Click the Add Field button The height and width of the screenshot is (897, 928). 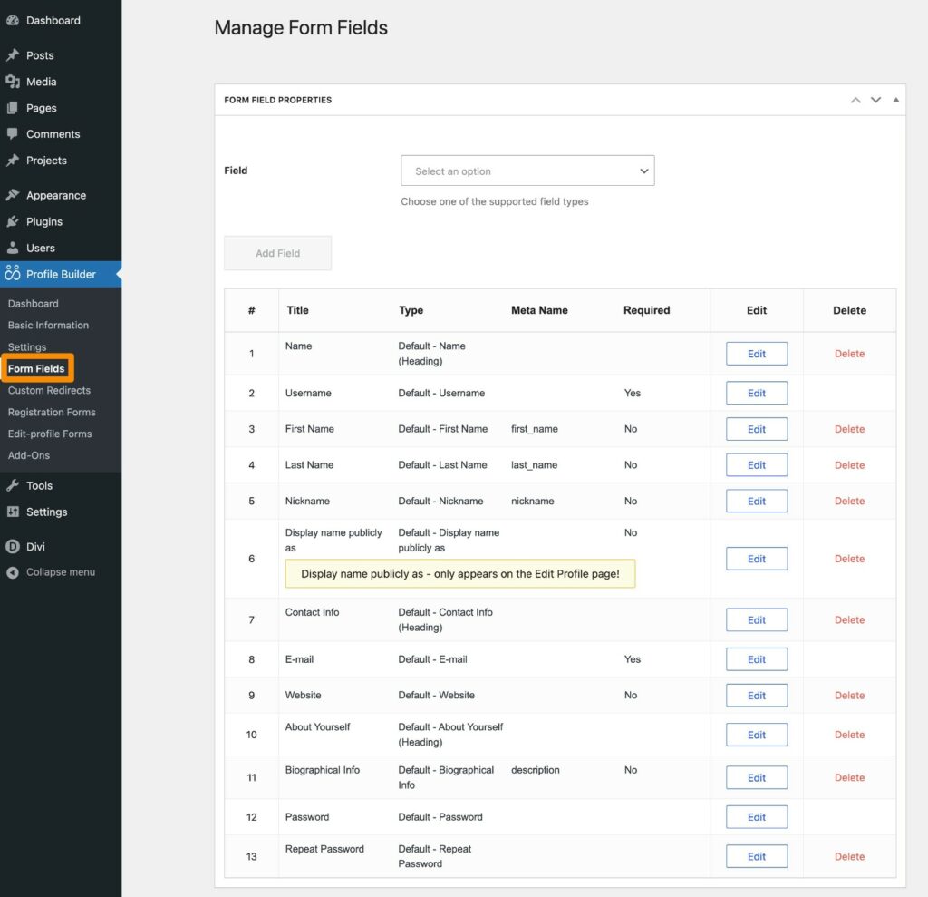(x=277, y=253)
